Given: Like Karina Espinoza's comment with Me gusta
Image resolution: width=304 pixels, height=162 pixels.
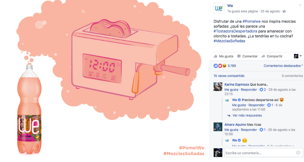Looking at the screenshot, I should [231, 90].
